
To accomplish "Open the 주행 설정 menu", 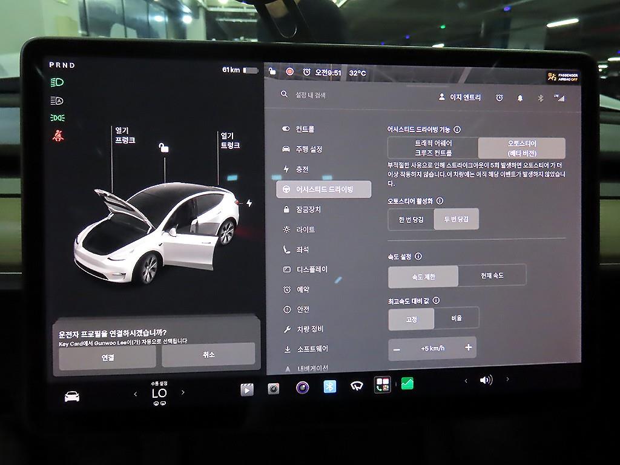I will point(303,149).
